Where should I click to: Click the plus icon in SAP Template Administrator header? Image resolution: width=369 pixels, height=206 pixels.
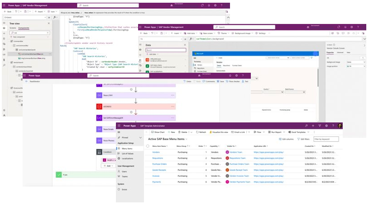(313, 126)
